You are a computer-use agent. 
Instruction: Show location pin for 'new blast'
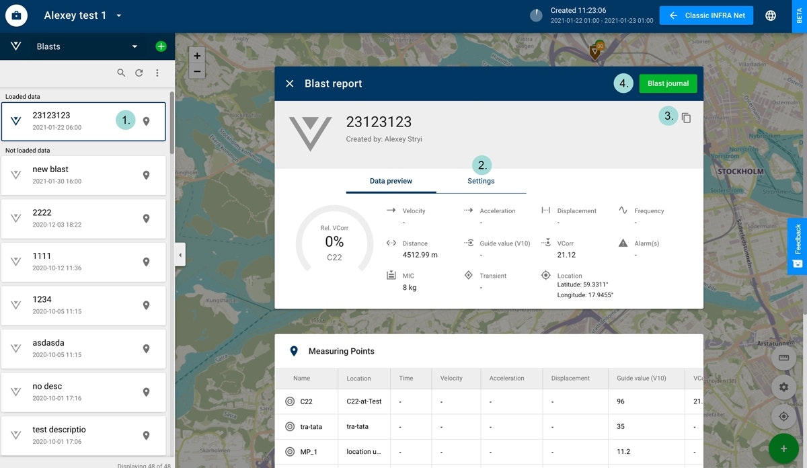(146, 175)
